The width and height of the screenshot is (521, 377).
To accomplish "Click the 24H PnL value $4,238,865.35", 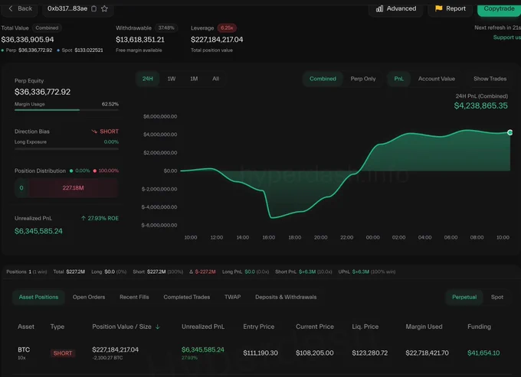I will [481, 106].
